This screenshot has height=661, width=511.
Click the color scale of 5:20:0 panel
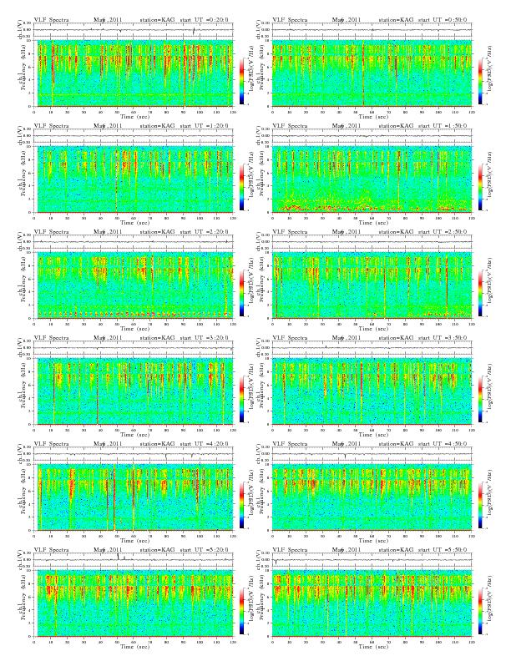coord(242,611)
